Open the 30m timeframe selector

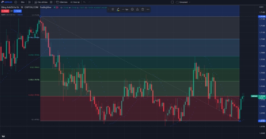coord(22,2)
